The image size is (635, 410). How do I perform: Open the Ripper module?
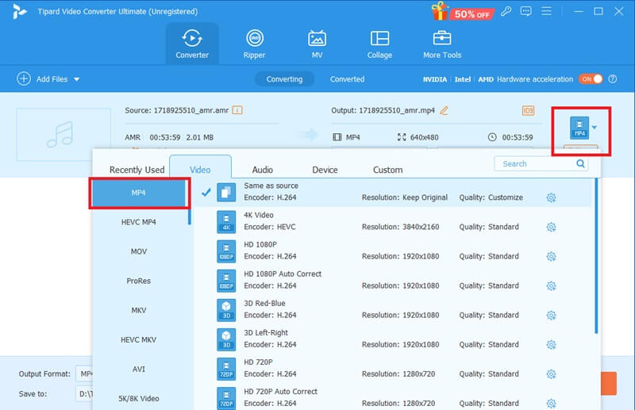[254, 44]
